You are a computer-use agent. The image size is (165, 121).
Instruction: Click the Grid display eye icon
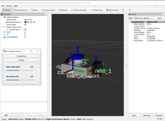click(5, 32)
